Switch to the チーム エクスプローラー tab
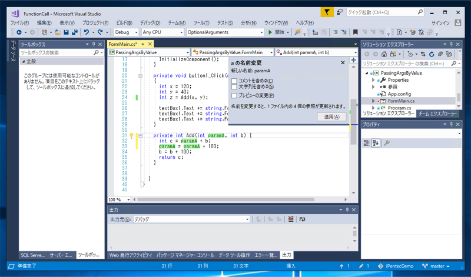471x277 pixels. point(437,114)
